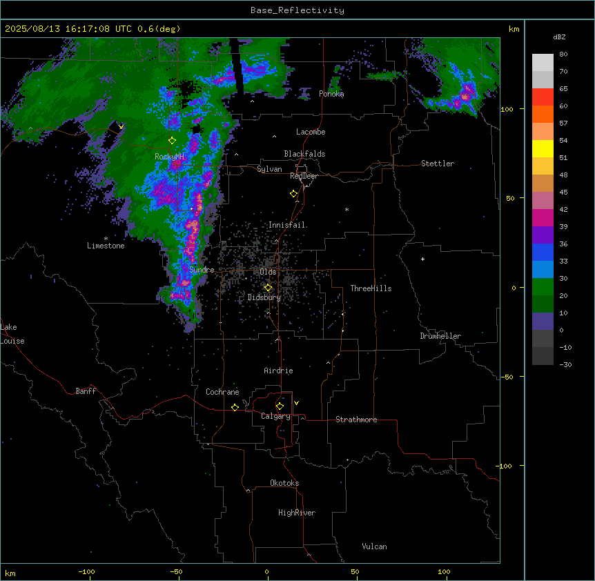Click the km unit label beside the horizontal axis
The width and height of the screenshot is (595, 581).
[10, 573]
